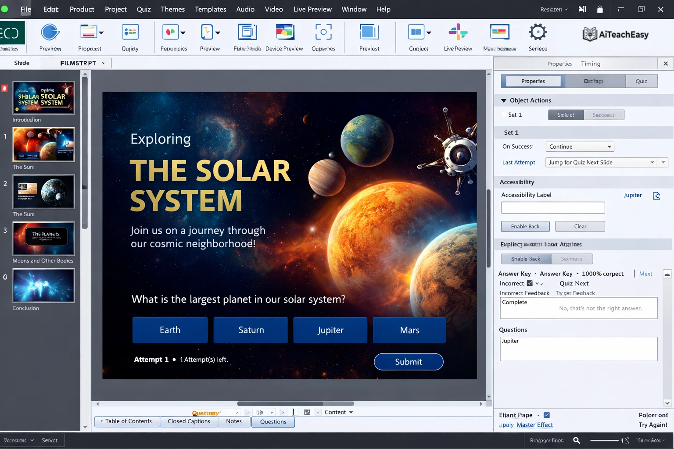Check the Incorrect checkbox in the quiz panel
Screen dimensions: 674x449
(530, 283)
